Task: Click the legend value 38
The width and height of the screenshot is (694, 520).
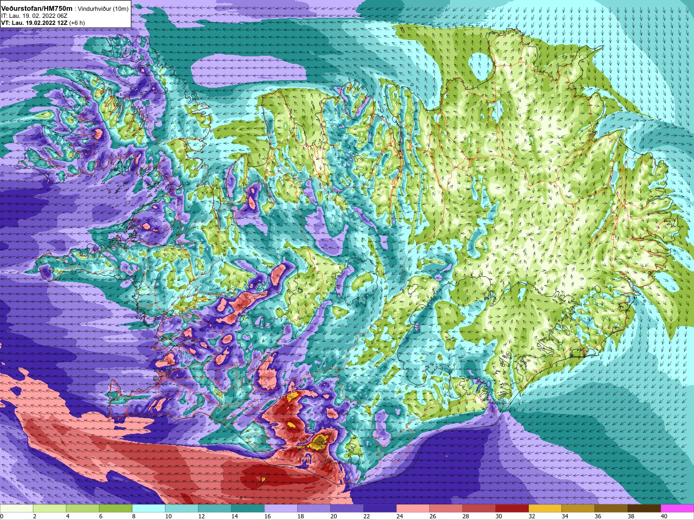Action: tap(631, 516)
